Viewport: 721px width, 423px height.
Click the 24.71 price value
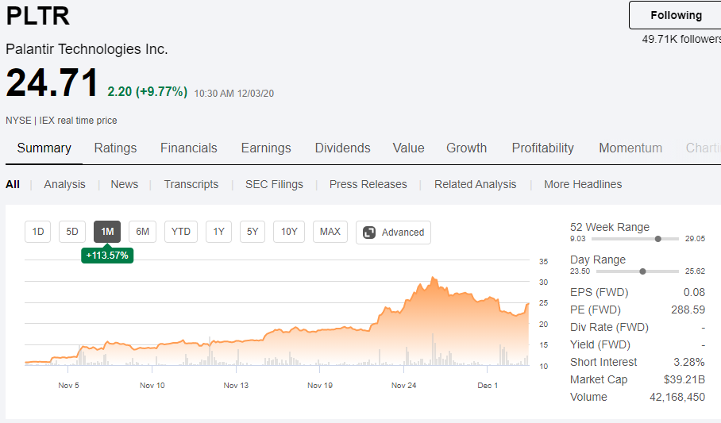(52, 83)
